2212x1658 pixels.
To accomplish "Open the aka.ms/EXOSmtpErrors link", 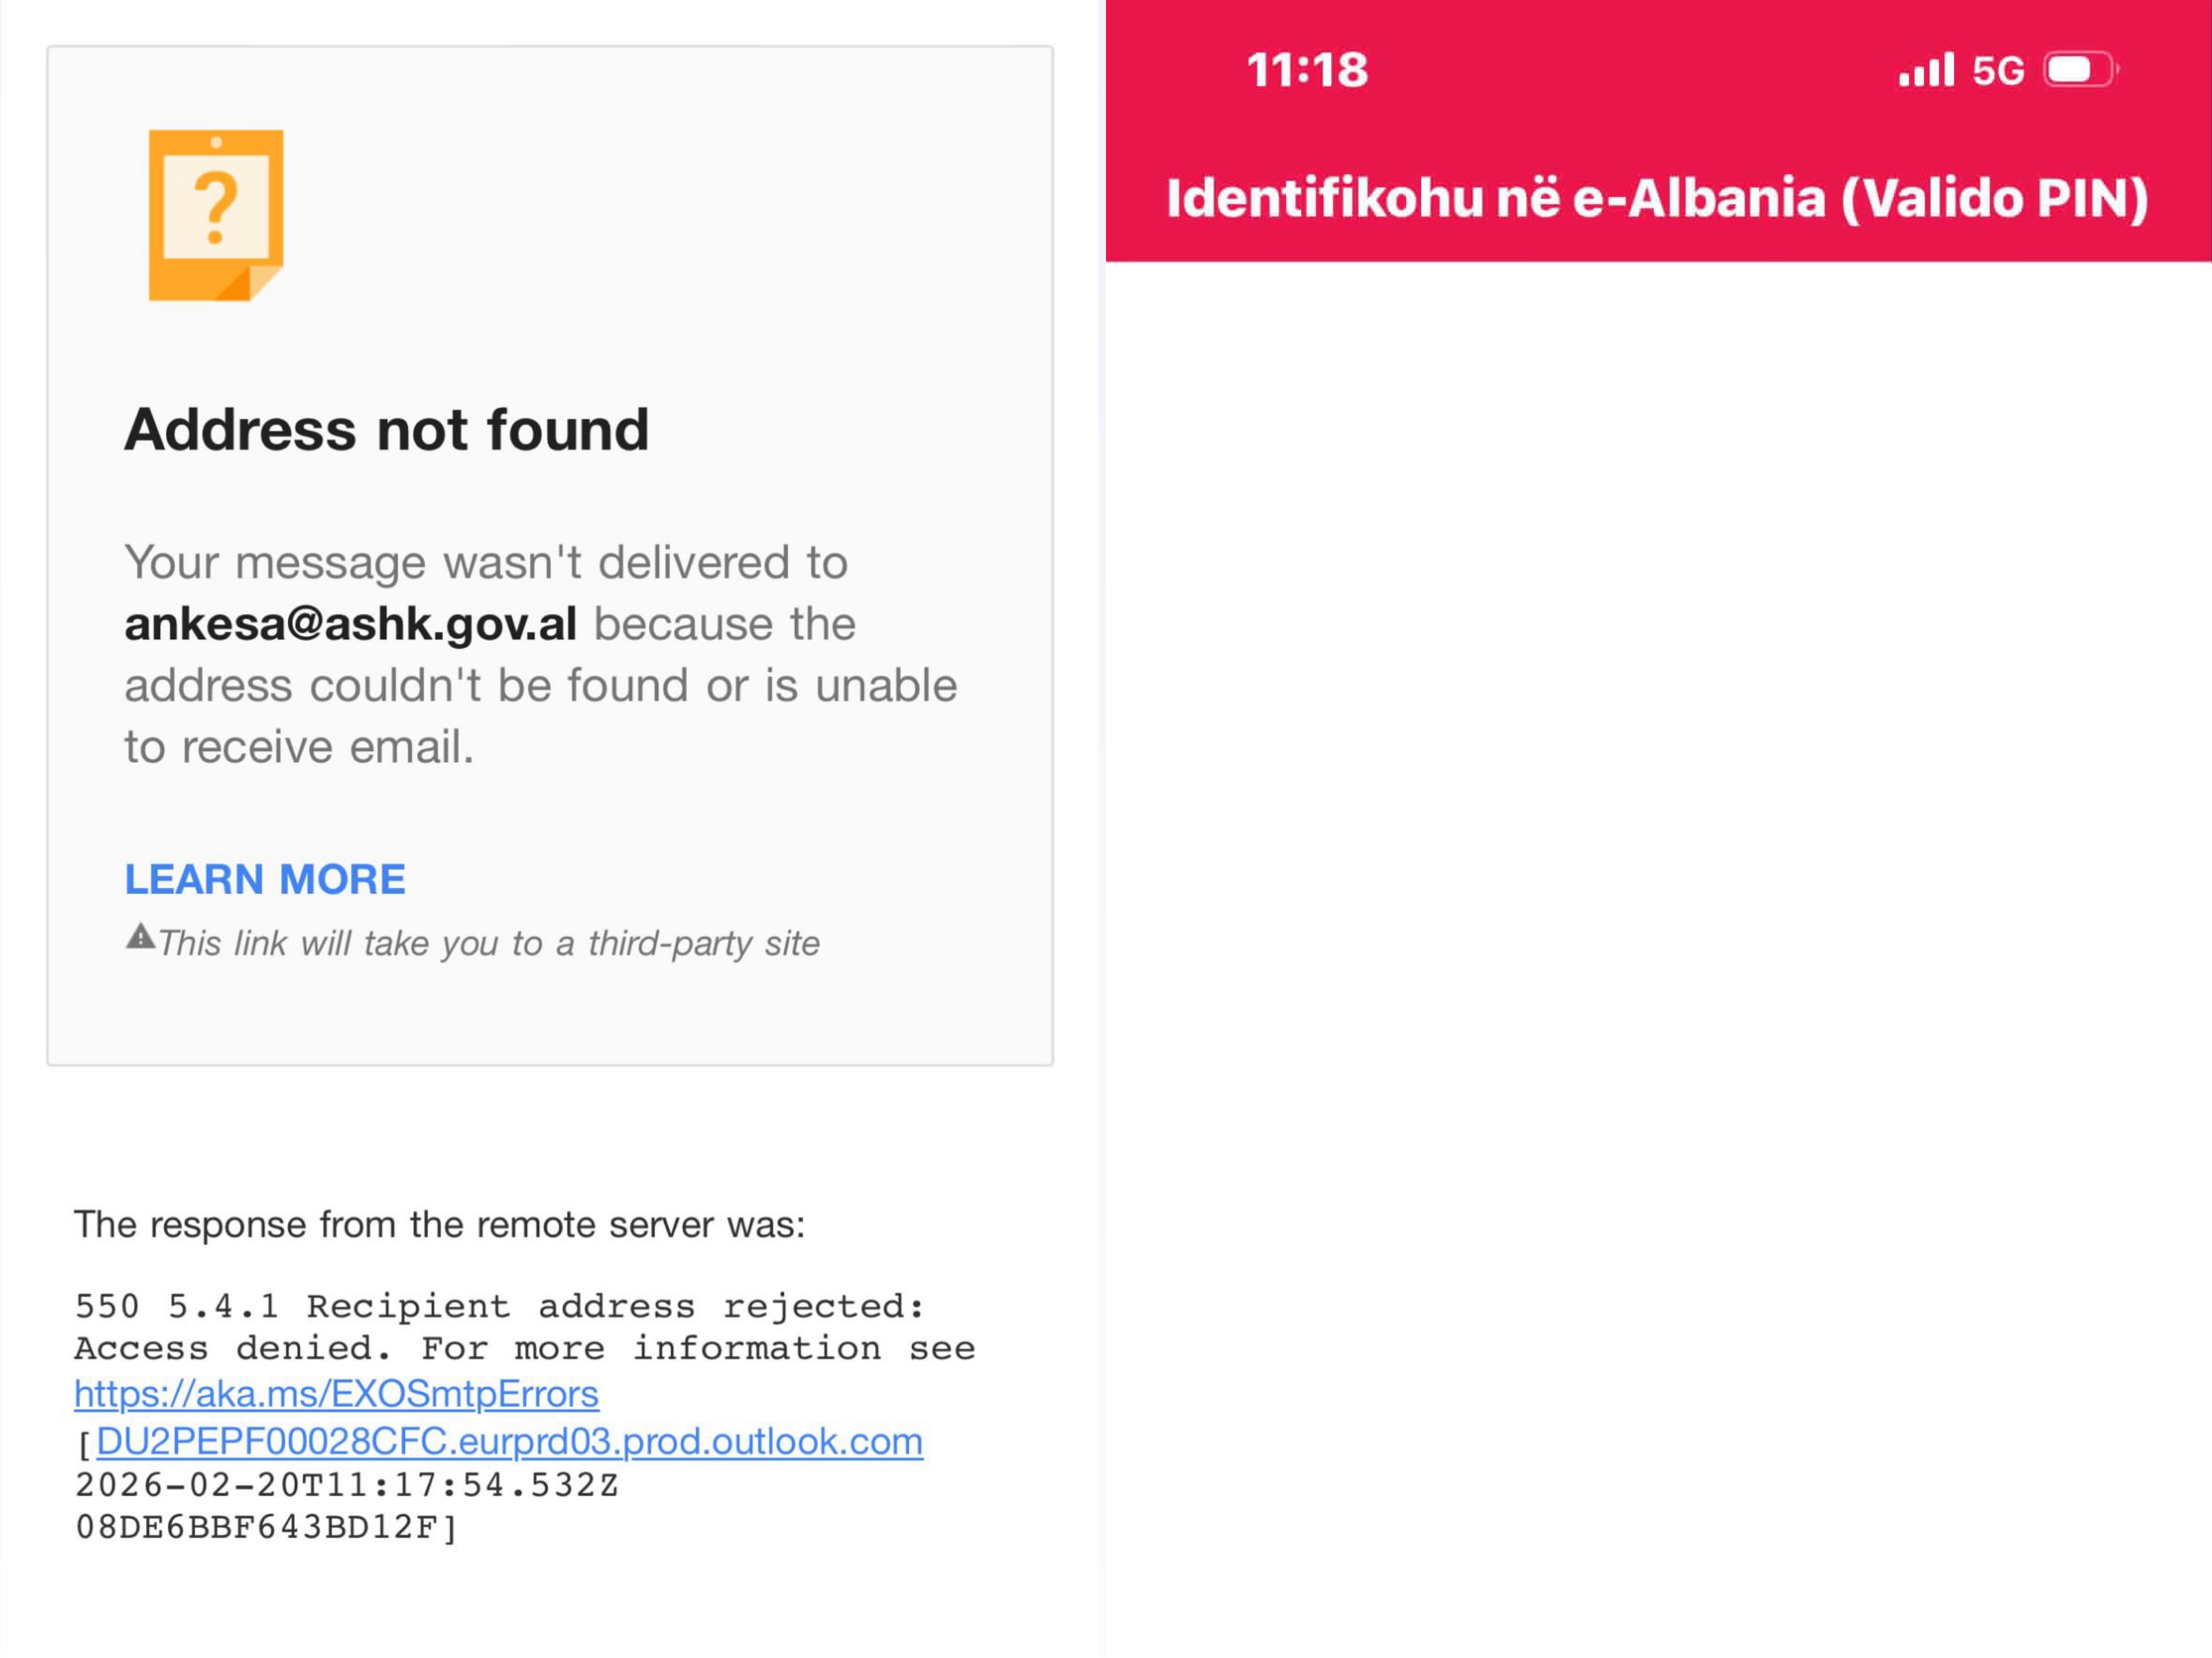I will click(336, 1394).
